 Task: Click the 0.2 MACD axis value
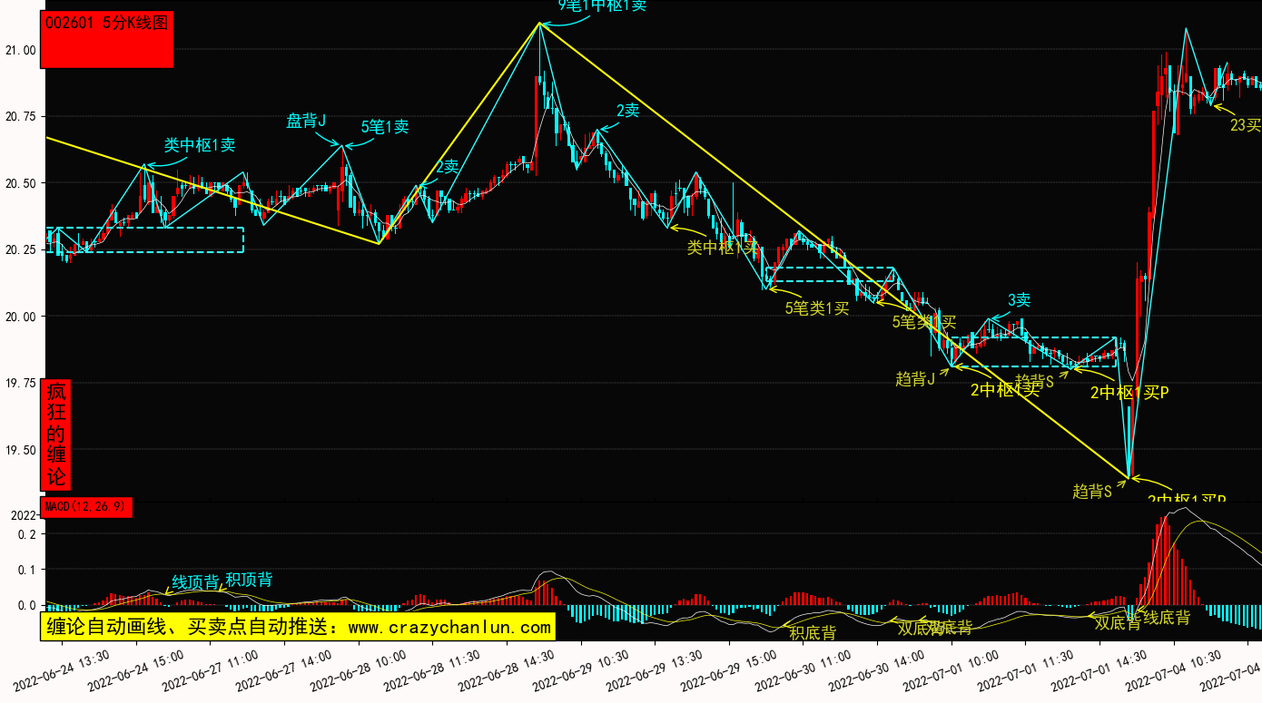26,533
